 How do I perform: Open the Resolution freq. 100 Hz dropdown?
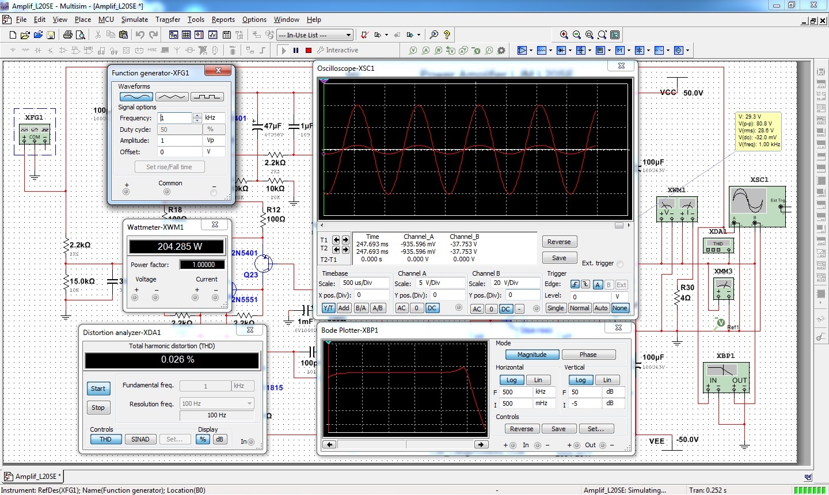tap(250, 403)
